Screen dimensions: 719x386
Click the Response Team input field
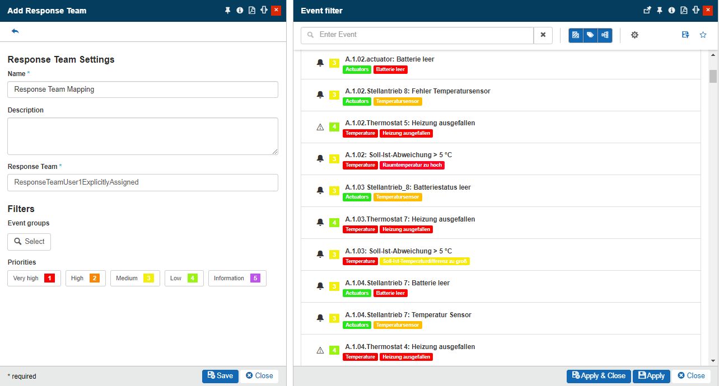pyautogui.click(x=143, y=182)
